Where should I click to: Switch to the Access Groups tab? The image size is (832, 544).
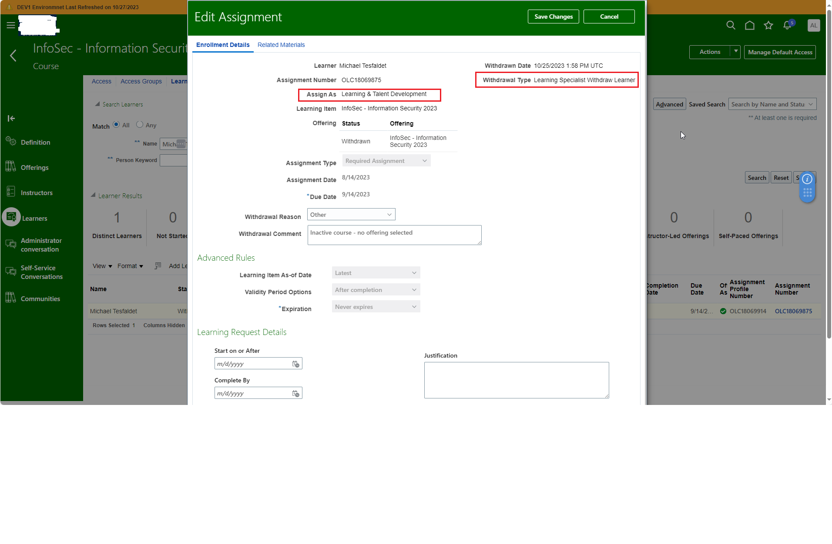(141, 81)
